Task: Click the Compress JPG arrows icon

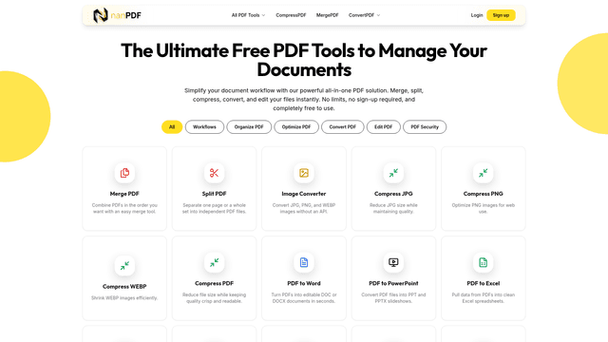Action: [393, 173]
